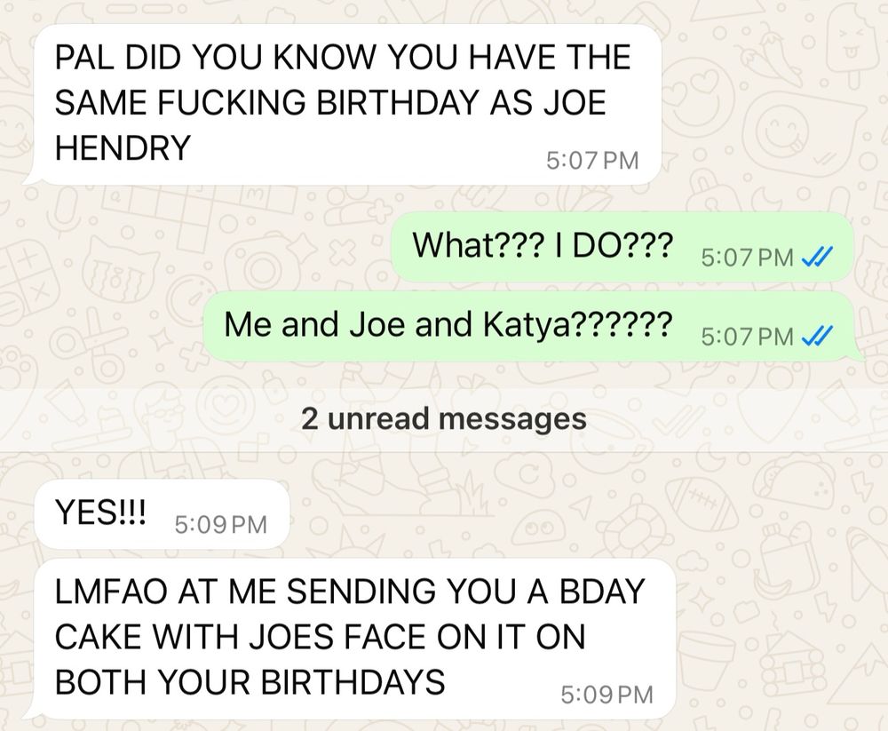Screen dimensions: 888x731
Task: Select the LMFAO AT ME SENDING message bubble
Action: (350, 639)
